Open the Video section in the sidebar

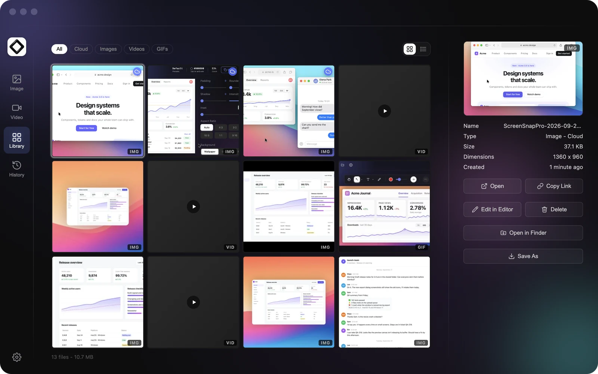click(x=16, y=112)
